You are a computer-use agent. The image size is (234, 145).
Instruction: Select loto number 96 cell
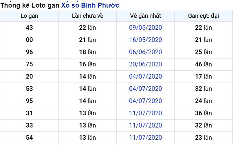29,52
